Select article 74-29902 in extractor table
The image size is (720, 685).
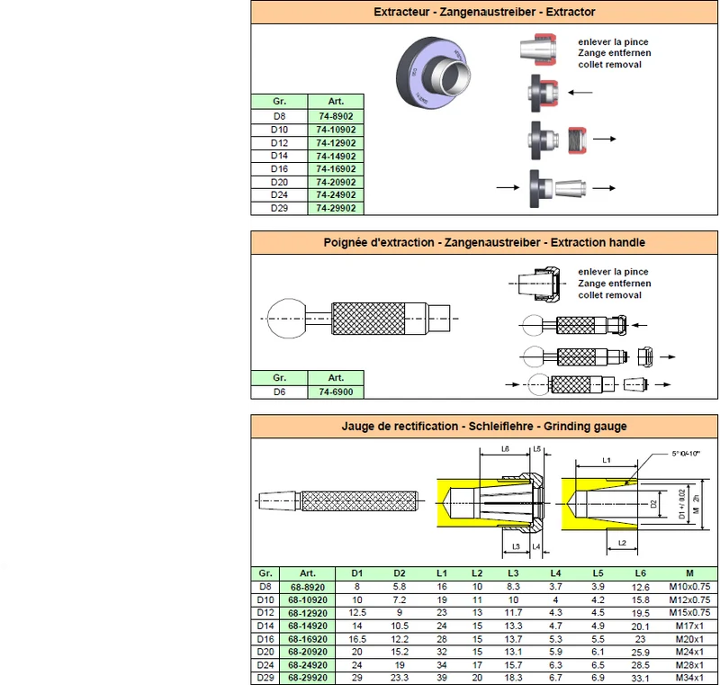336,208
